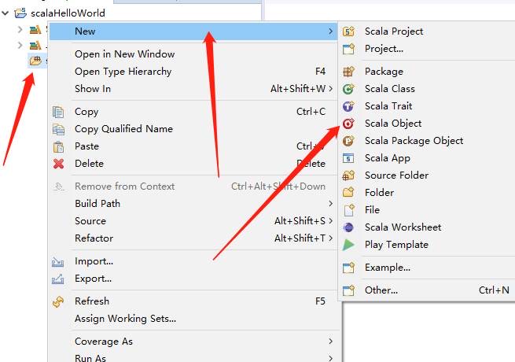Click the Scala Class icon
515x362 pixels.
349,89
